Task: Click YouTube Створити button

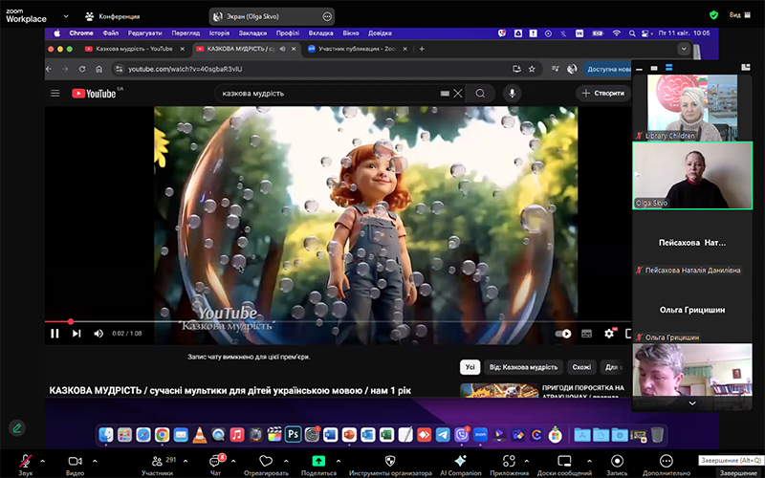Action: (603, 93)
